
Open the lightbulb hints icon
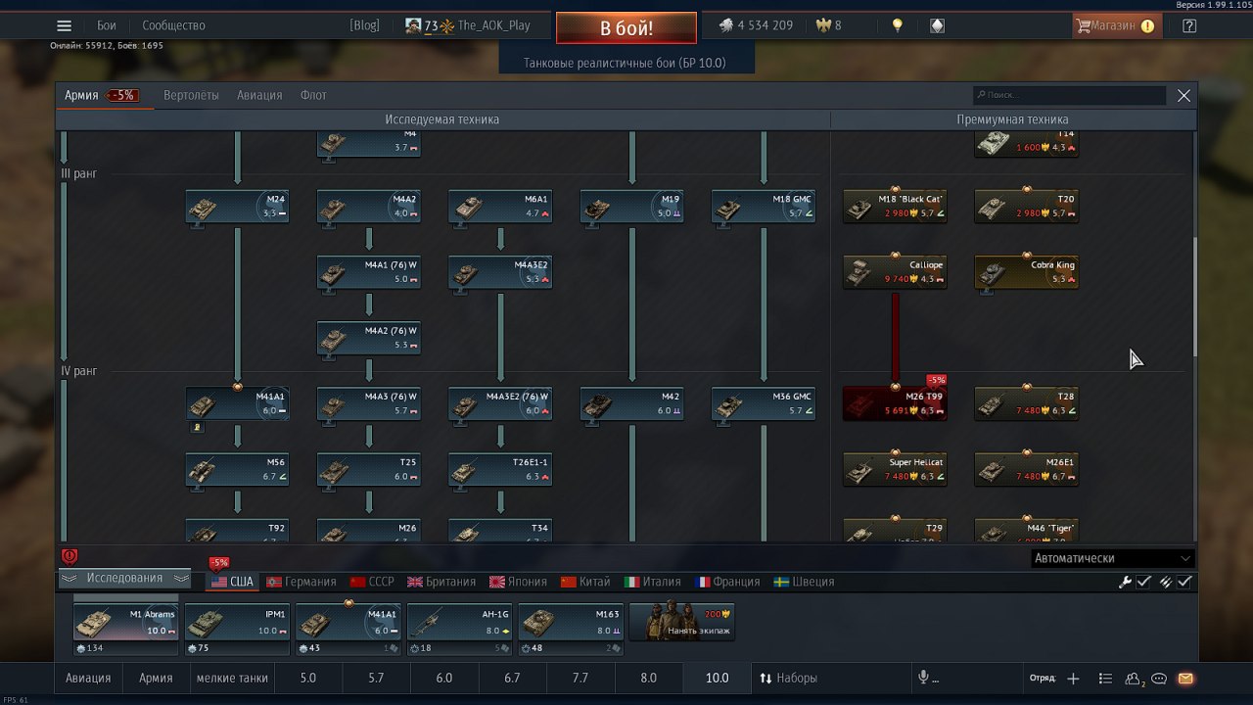(897, 25)
